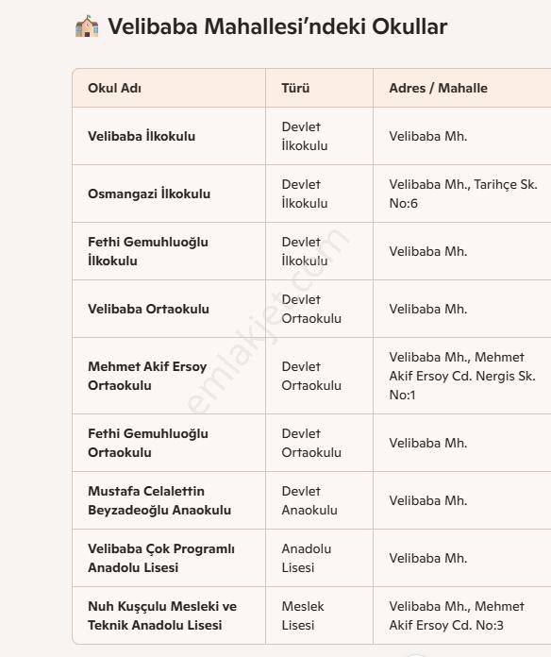Click the 'Anadolu Lisesi' type cell

pyautogui.click(x=306, y=558)
